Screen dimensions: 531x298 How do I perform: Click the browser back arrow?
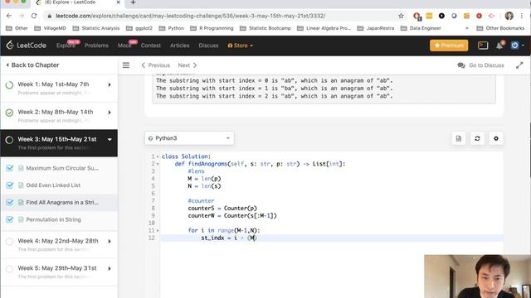9,16
